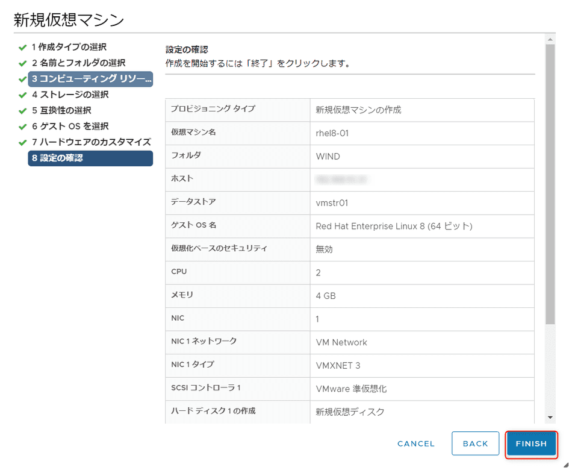Click the value 新規仮想マシンの作成
Viewport: 569px width, 470px height.
pyautogui.click(x=358, y=110)
